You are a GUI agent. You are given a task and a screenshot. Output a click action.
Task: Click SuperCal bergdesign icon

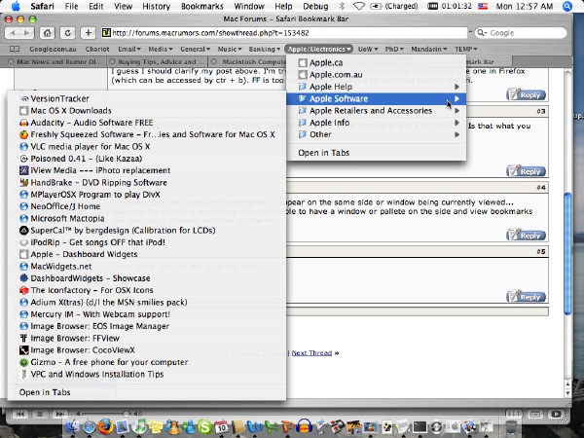coord(23,230)
